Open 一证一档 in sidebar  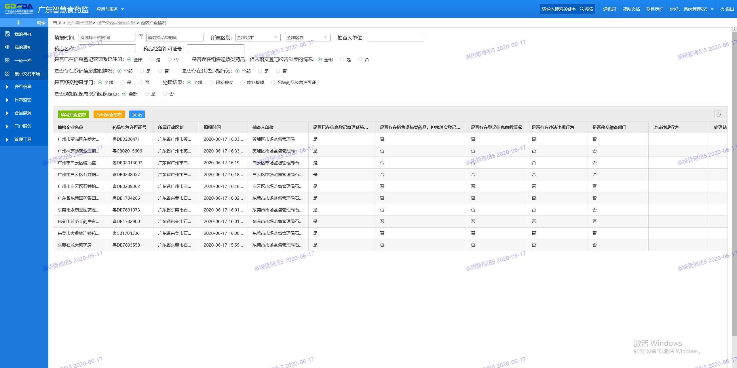[23, 61]
